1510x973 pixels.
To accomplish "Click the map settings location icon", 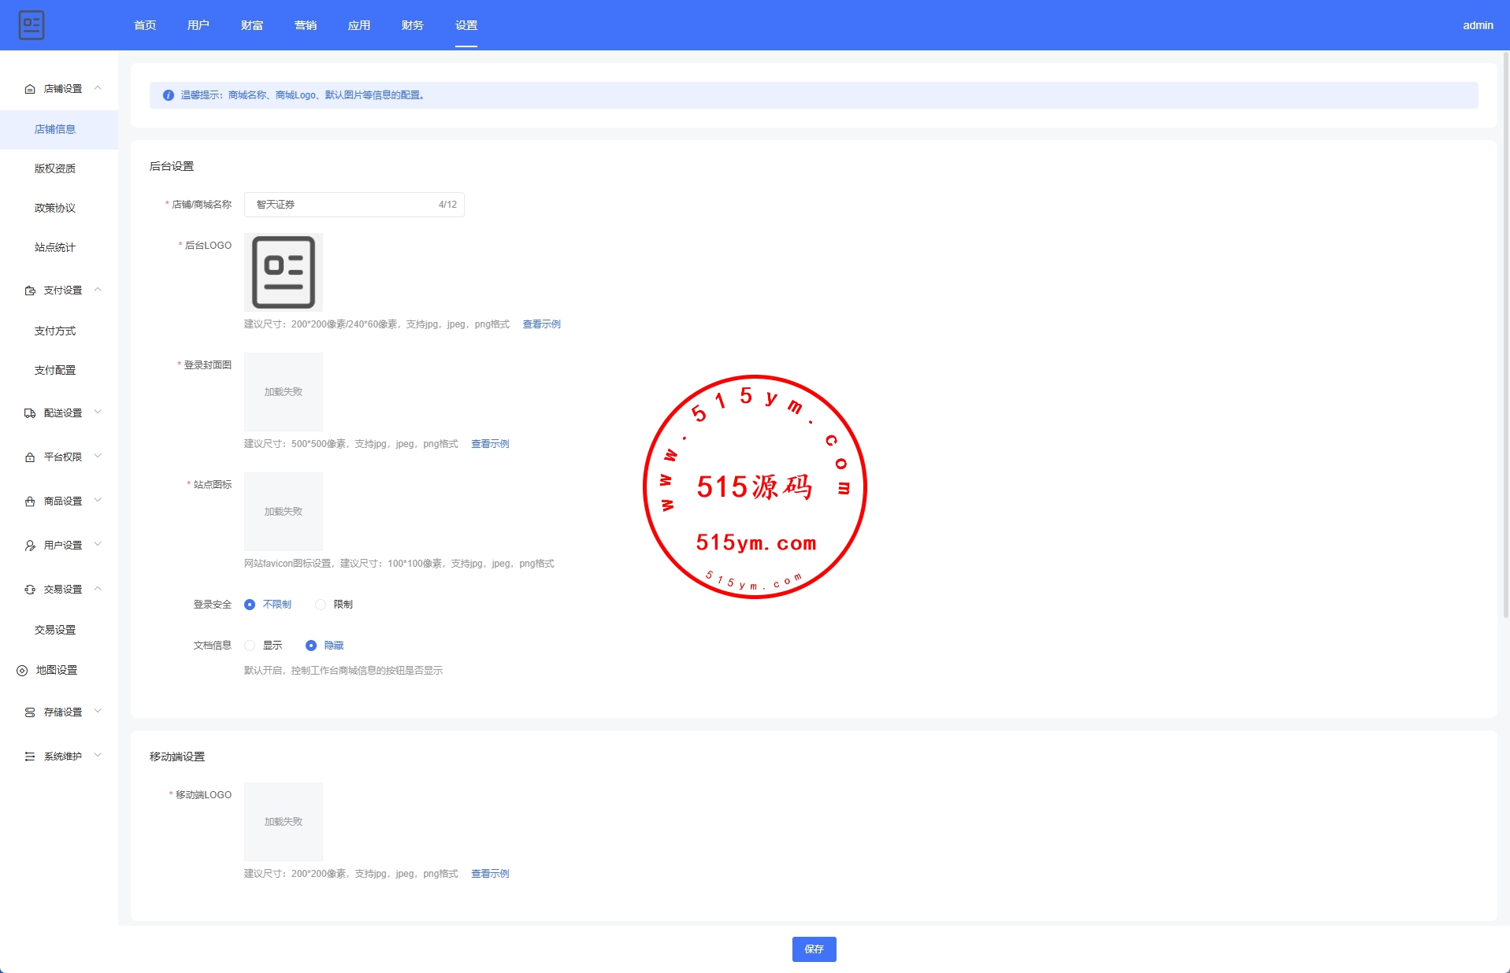I will pos(22,671).
